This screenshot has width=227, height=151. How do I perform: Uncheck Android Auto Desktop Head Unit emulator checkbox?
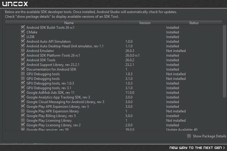(x=23, y=46)
